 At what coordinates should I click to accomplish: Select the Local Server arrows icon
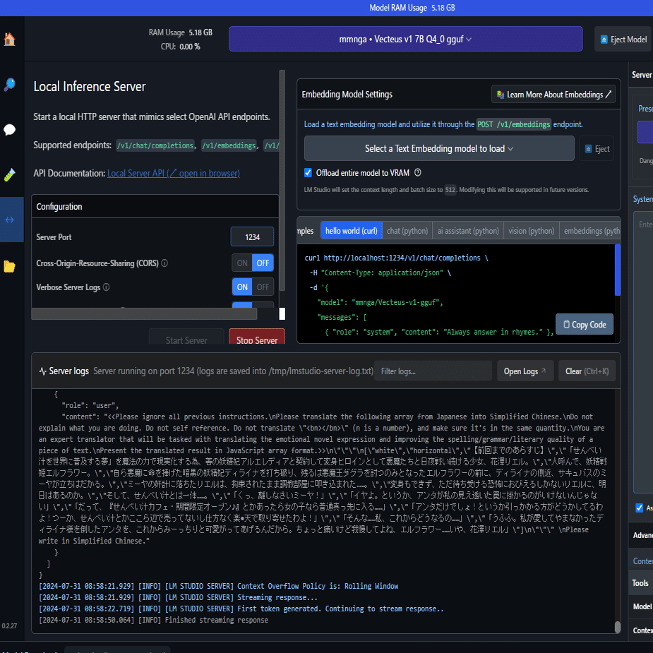pos(10,220)
